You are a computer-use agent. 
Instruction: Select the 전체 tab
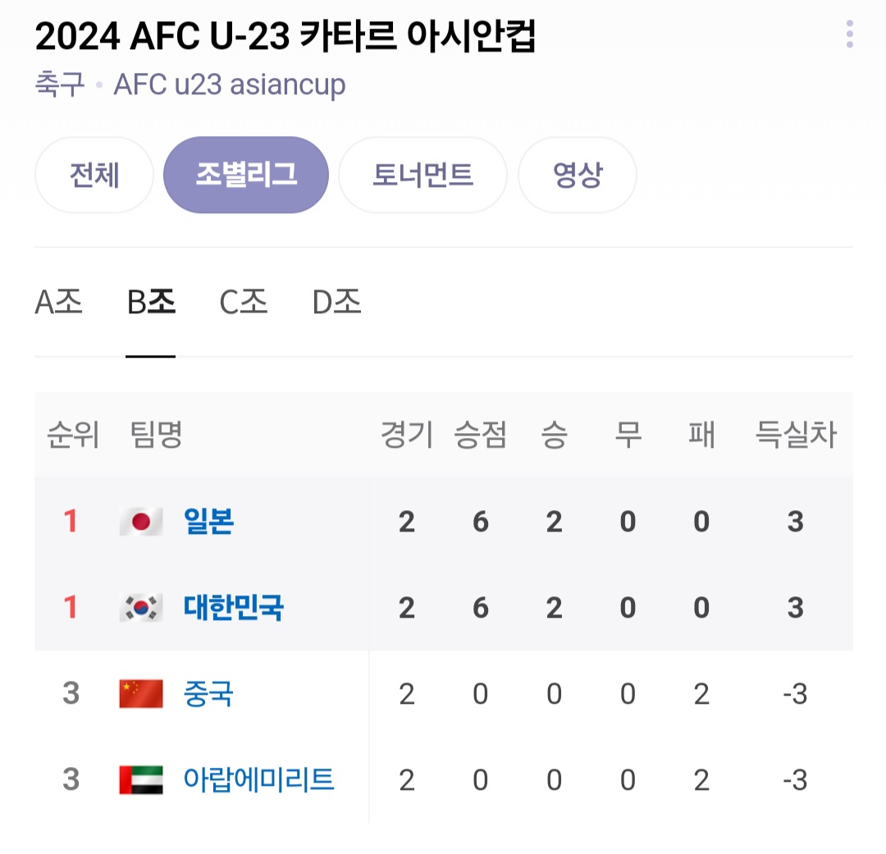point(94,175)
